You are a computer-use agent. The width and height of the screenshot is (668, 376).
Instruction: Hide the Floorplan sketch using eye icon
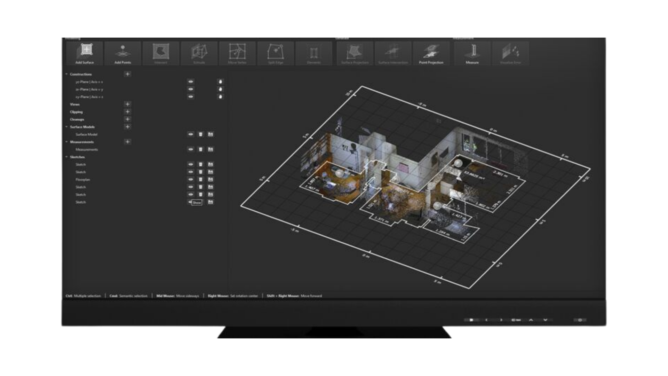191,180
